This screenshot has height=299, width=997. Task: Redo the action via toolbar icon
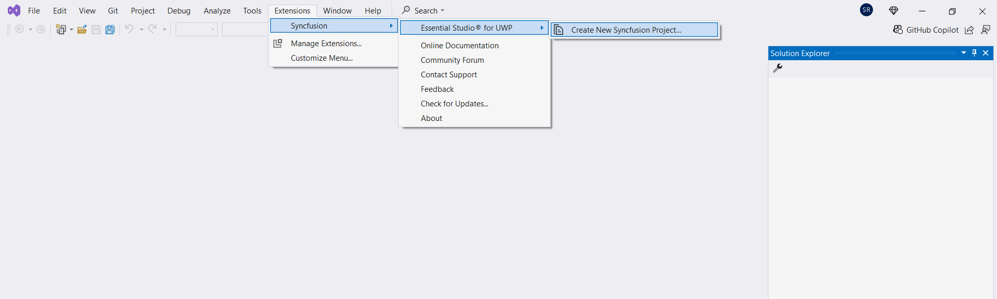(x=152, y=29)
